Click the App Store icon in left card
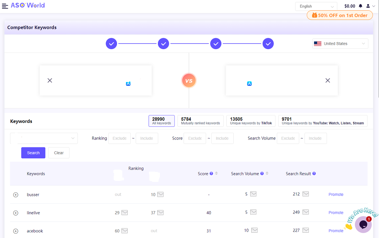 pyautogui.click(x=128, y=84)
